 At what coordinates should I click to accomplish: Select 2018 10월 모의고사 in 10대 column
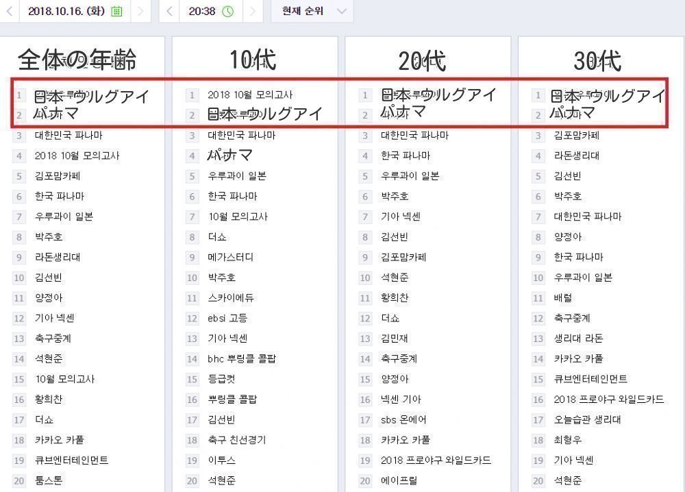point(250,95)
